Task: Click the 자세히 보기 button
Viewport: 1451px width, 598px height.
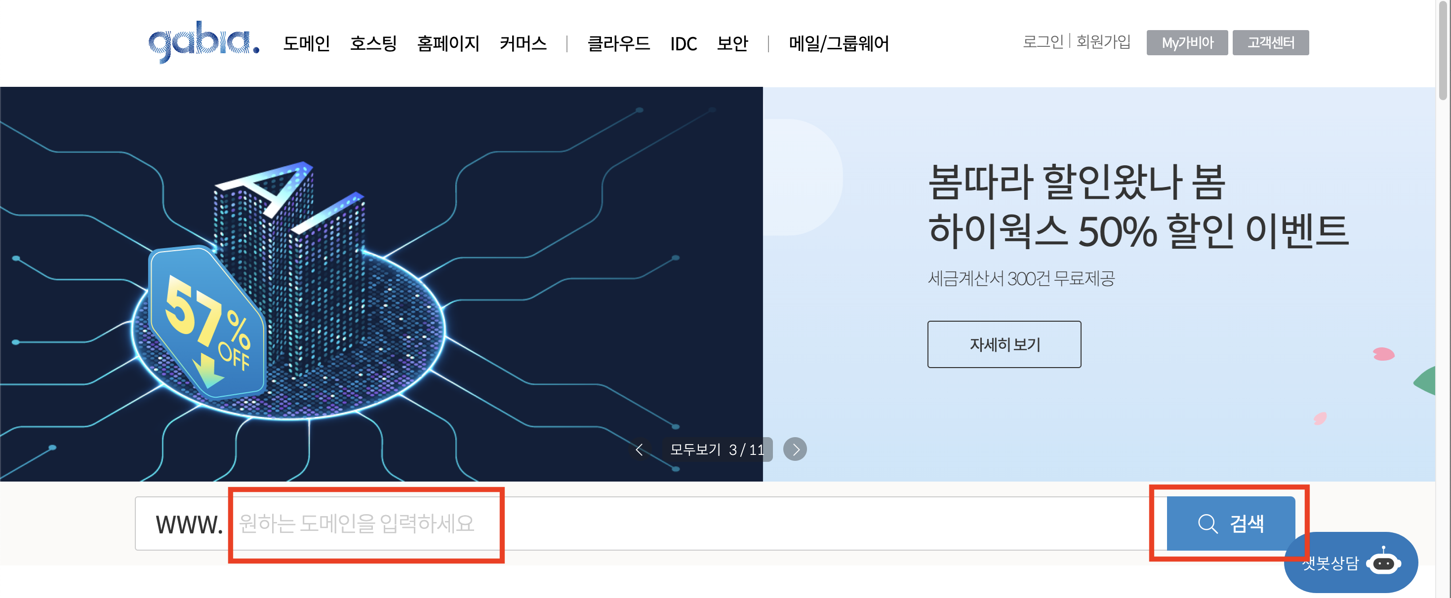Action: tap(1004, 344)
